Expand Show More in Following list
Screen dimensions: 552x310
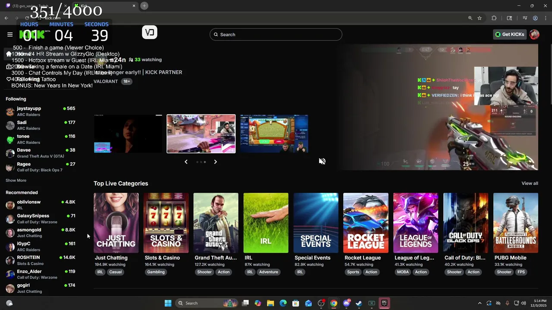pyautogui.click(x=16, y=180)
